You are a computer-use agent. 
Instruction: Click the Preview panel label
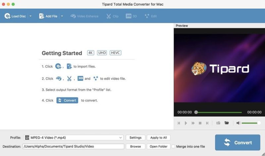click(x=182, y=26)
